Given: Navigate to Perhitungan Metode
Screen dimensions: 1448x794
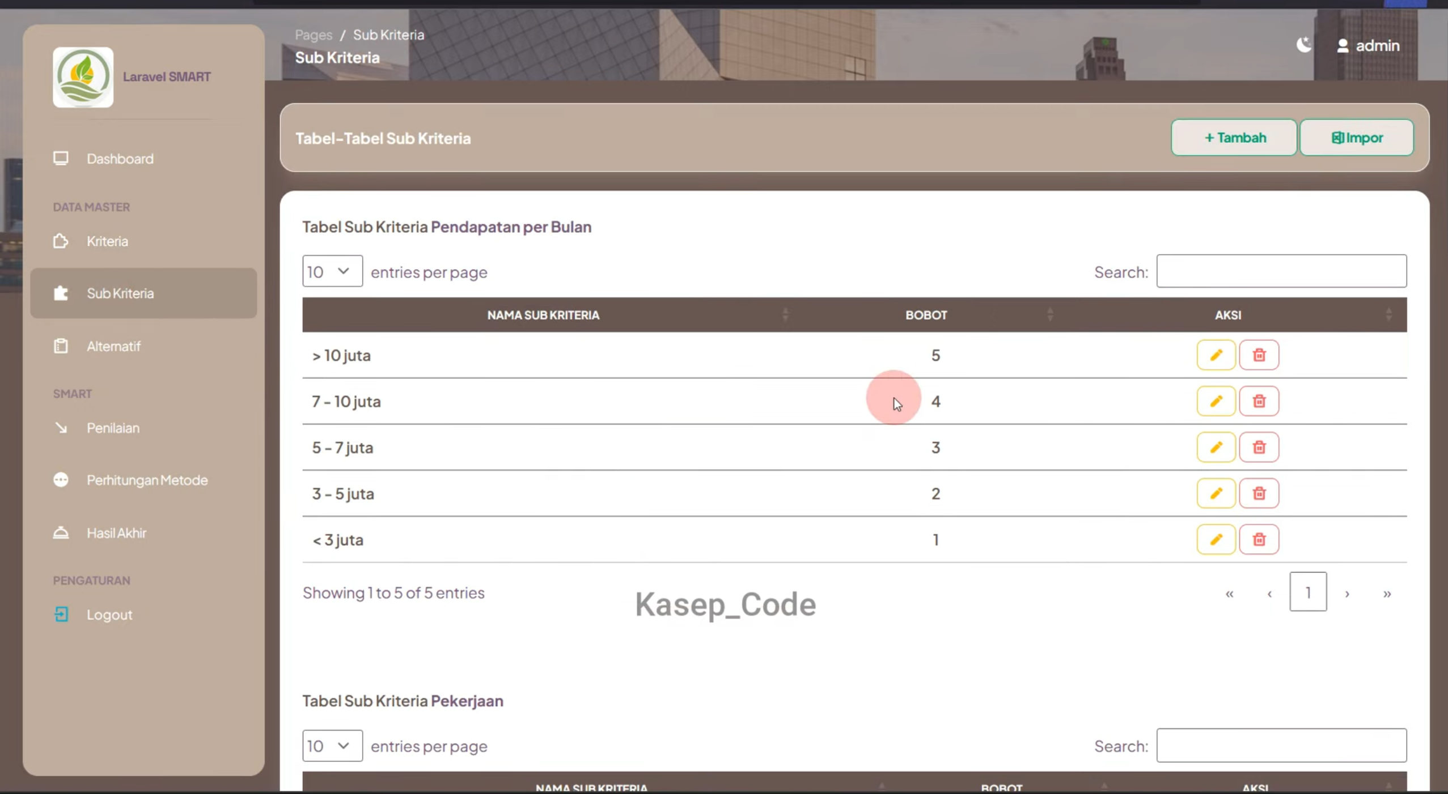Looking at the screenshot, I should 143,480.
